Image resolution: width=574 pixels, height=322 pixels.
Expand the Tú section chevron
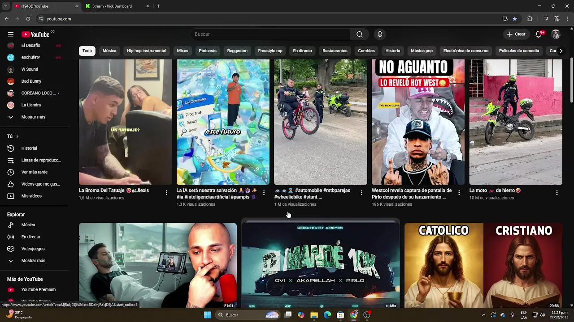point(17,136)
